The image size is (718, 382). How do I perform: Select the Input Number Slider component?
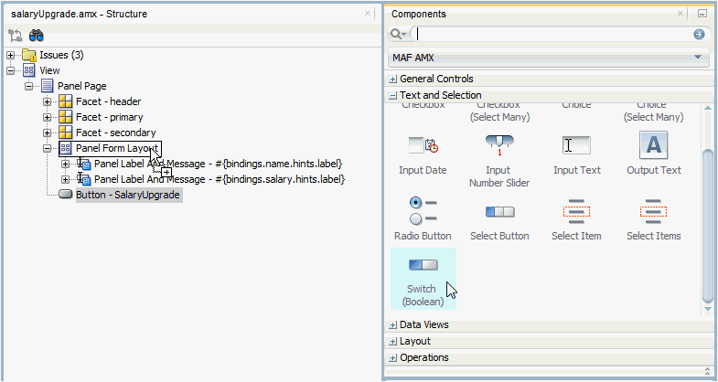coord(499,161)
